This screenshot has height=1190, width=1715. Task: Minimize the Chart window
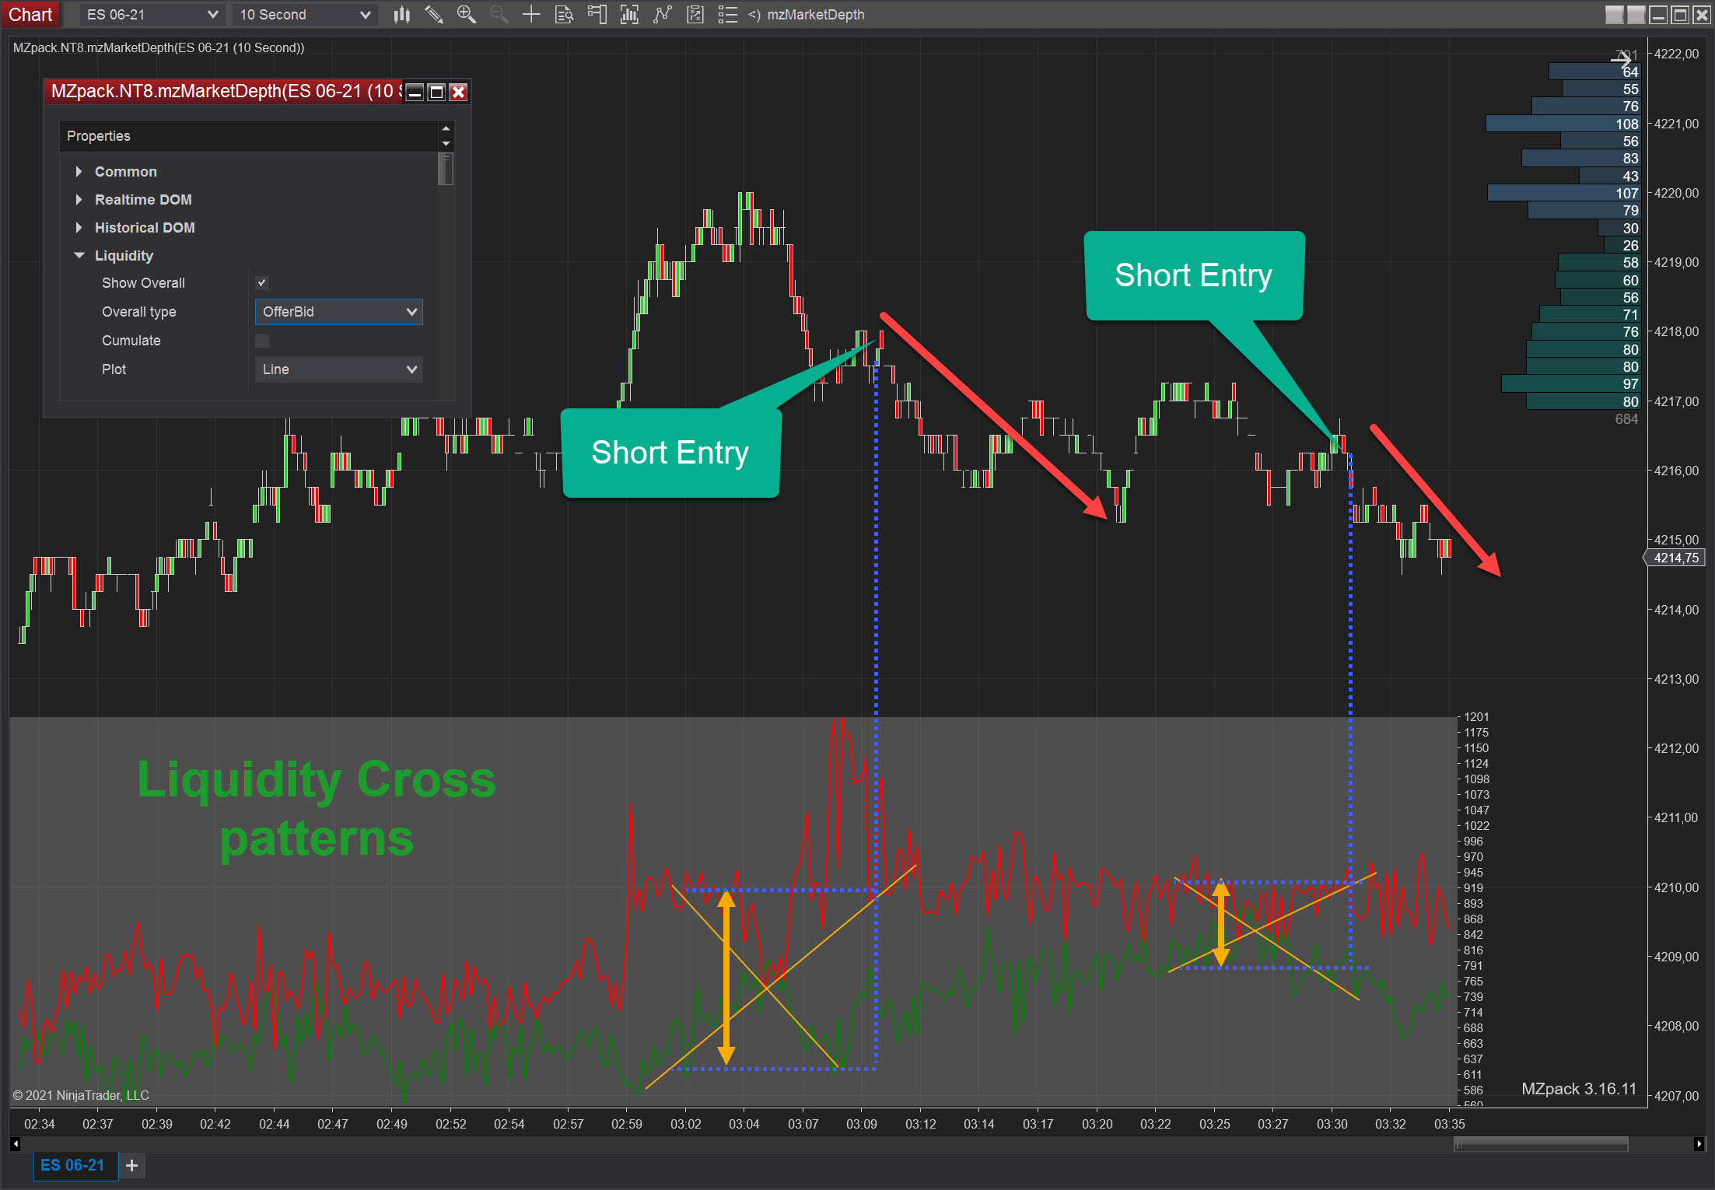click(1658, 15)
